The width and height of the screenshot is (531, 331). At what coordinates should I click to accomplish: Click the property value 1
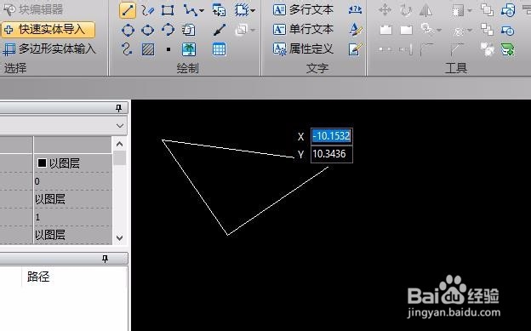[x=37, y=217]
